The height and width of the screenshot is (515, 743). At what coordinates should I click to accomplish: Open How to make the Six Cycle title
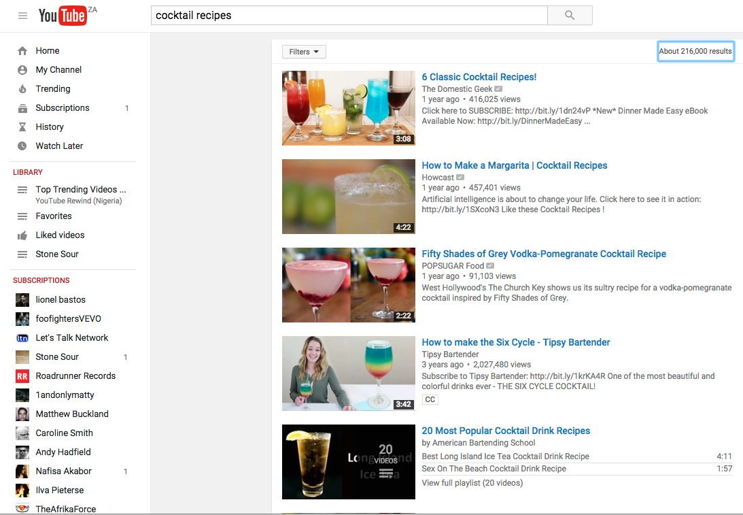[x=516, y=342]
